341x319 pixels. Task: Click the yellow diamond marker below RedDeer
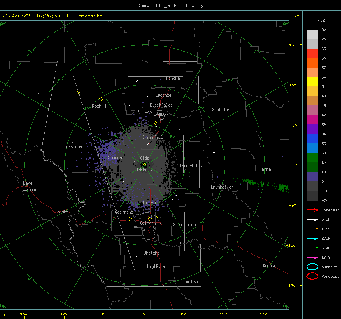[156, 123]
